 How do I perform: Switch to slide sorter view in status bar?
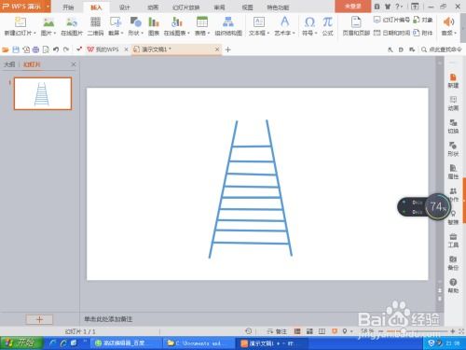(x=309, y=331)
